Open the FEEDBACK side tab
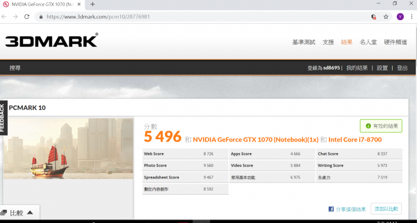417x223 pixels. 3,118
